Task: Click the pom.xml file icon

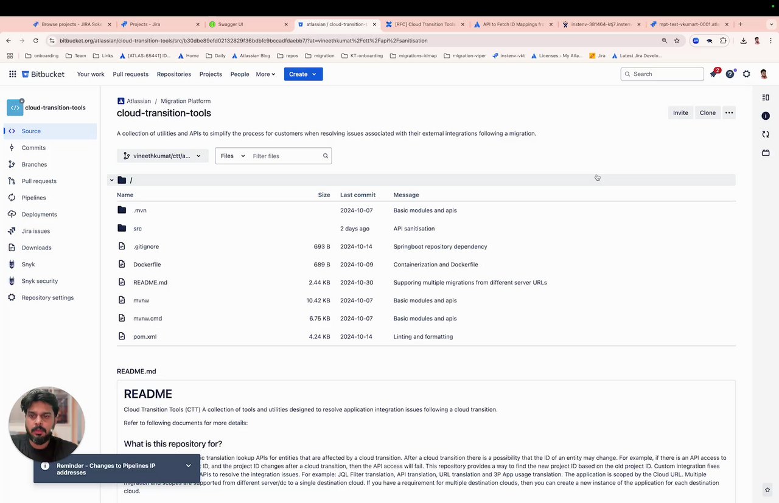Action: coord(122,336)
